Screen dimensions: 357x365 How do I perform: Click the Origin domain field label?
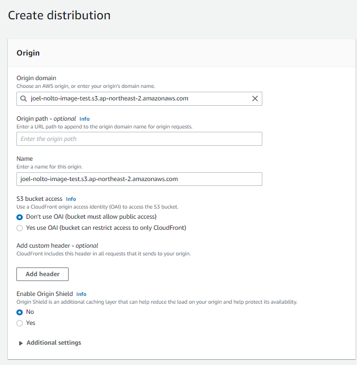[36, 78]
